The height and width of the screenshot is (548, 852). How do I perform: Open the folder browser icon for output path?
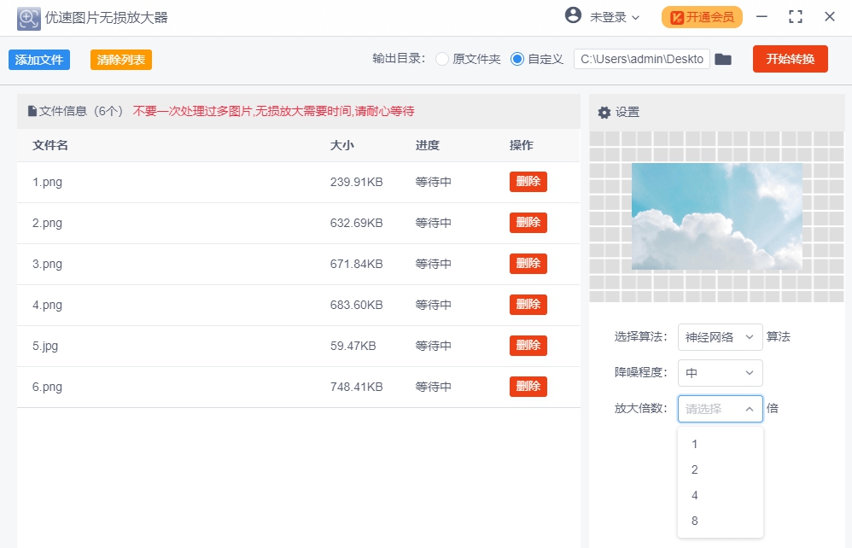[x=723, y=59]
